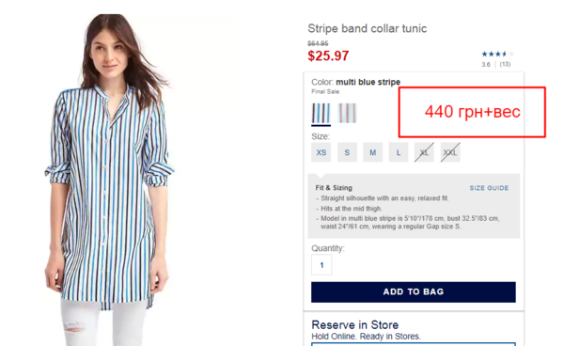Viewport: 564px width, 346px height.
Task: Click the Stripe band collar tunic title
Action: click(x=368, y=28)
